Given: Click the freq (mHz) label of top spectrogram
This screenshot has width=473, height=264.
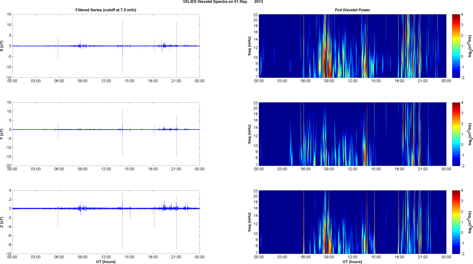Looking at the screenshot, I should pos(250,46).
